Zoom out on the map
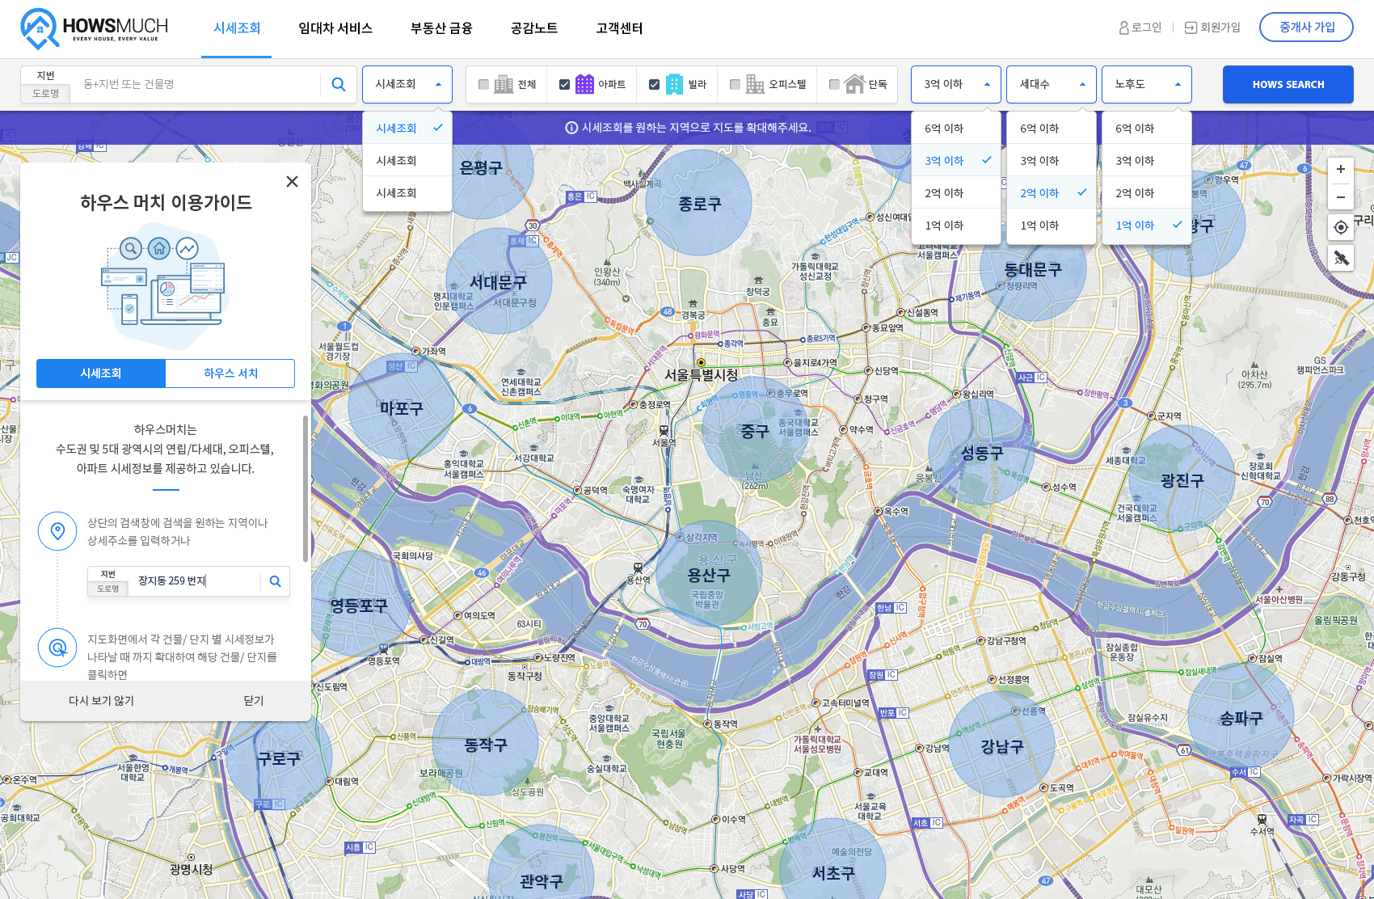This screenshot has height=899, width=1374. click(x=1341, y=196)
